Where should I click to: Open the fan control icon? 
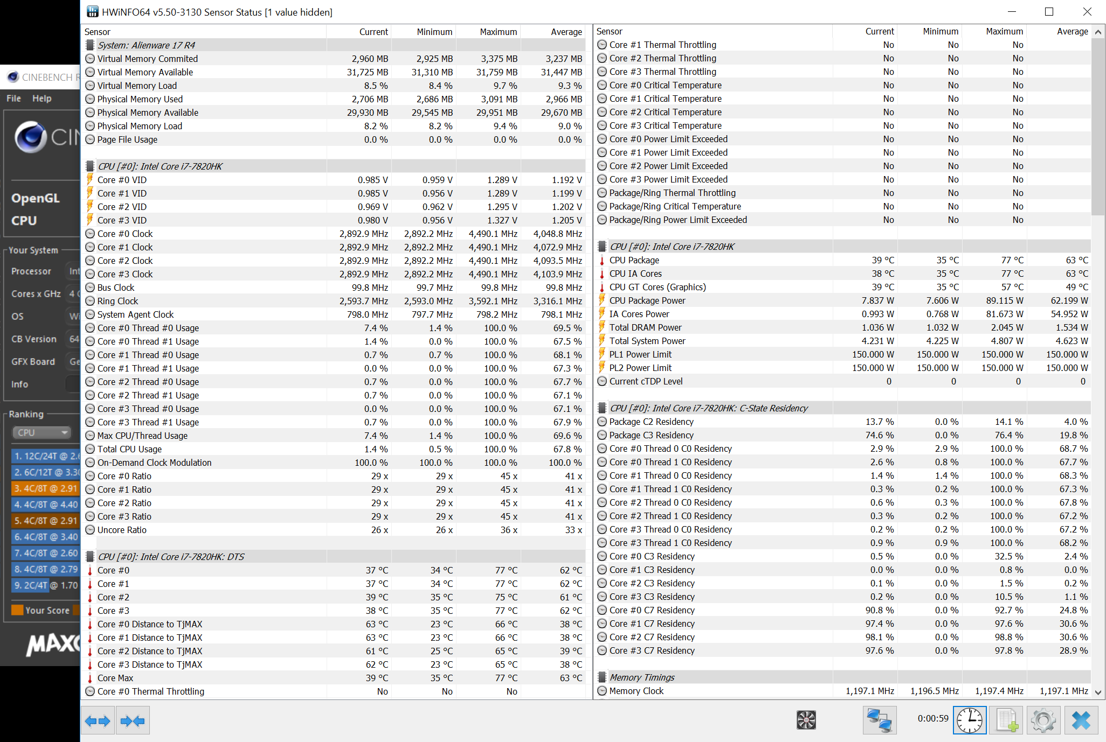click(x=806, y=720)
